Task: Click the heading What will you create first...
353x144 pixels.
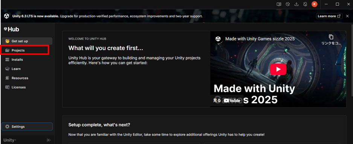Action: (105, 48)
